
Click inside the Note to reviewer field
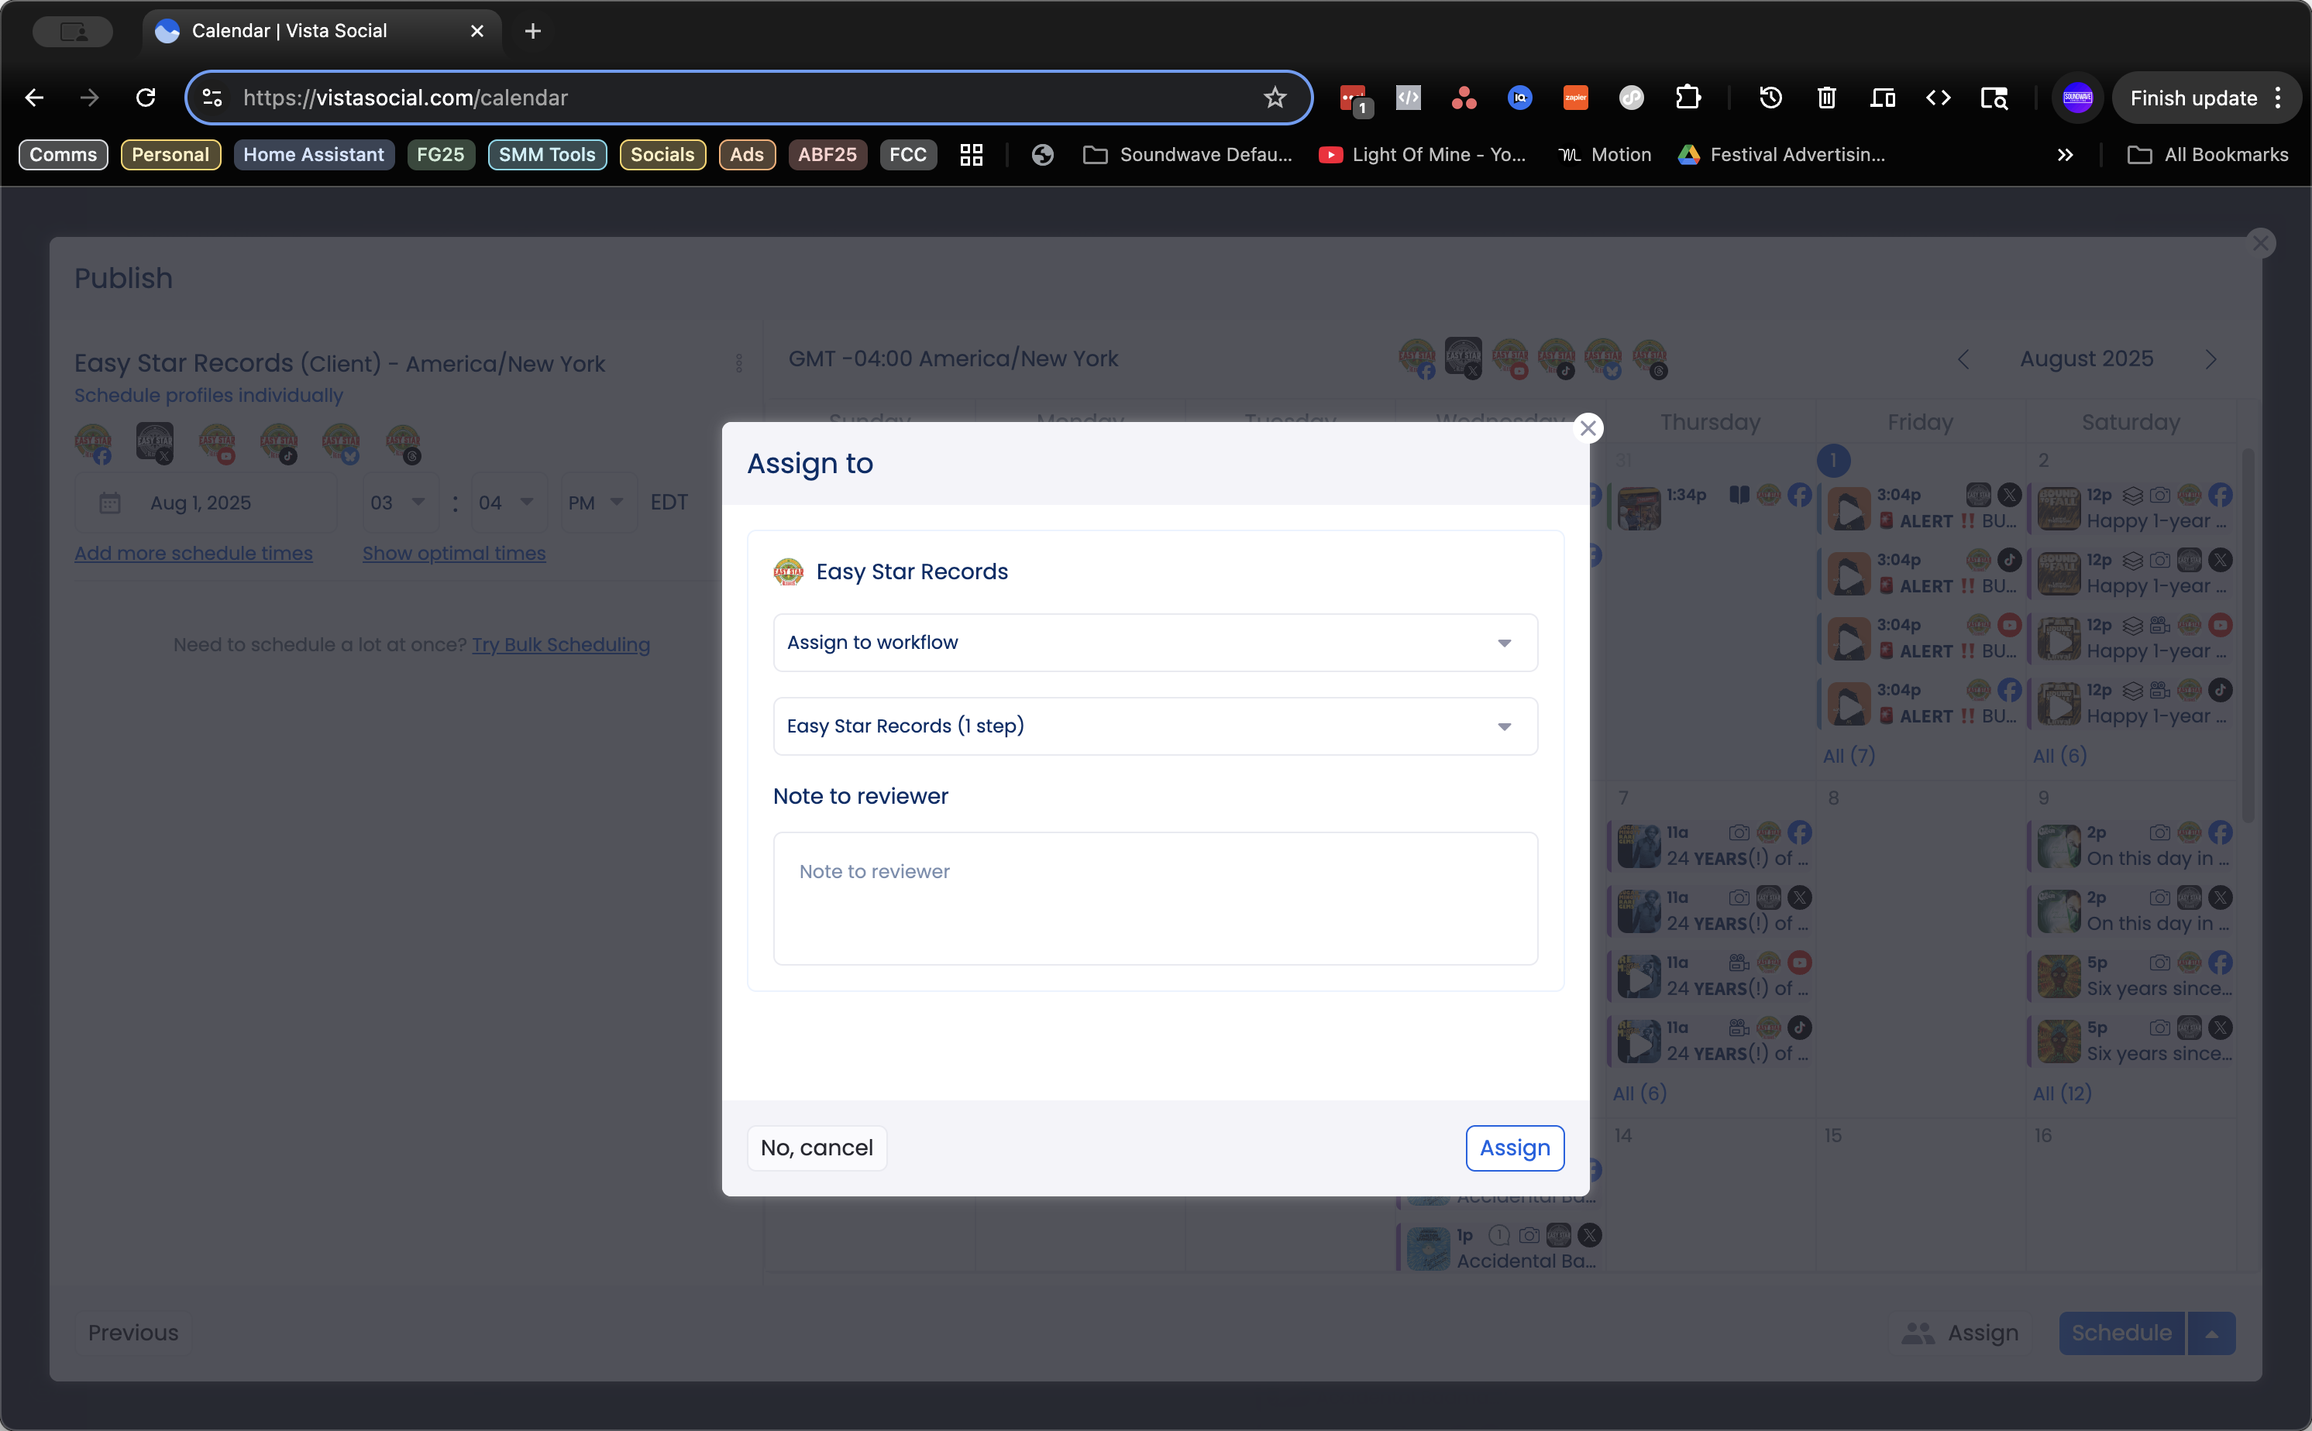click(1154, 897)
